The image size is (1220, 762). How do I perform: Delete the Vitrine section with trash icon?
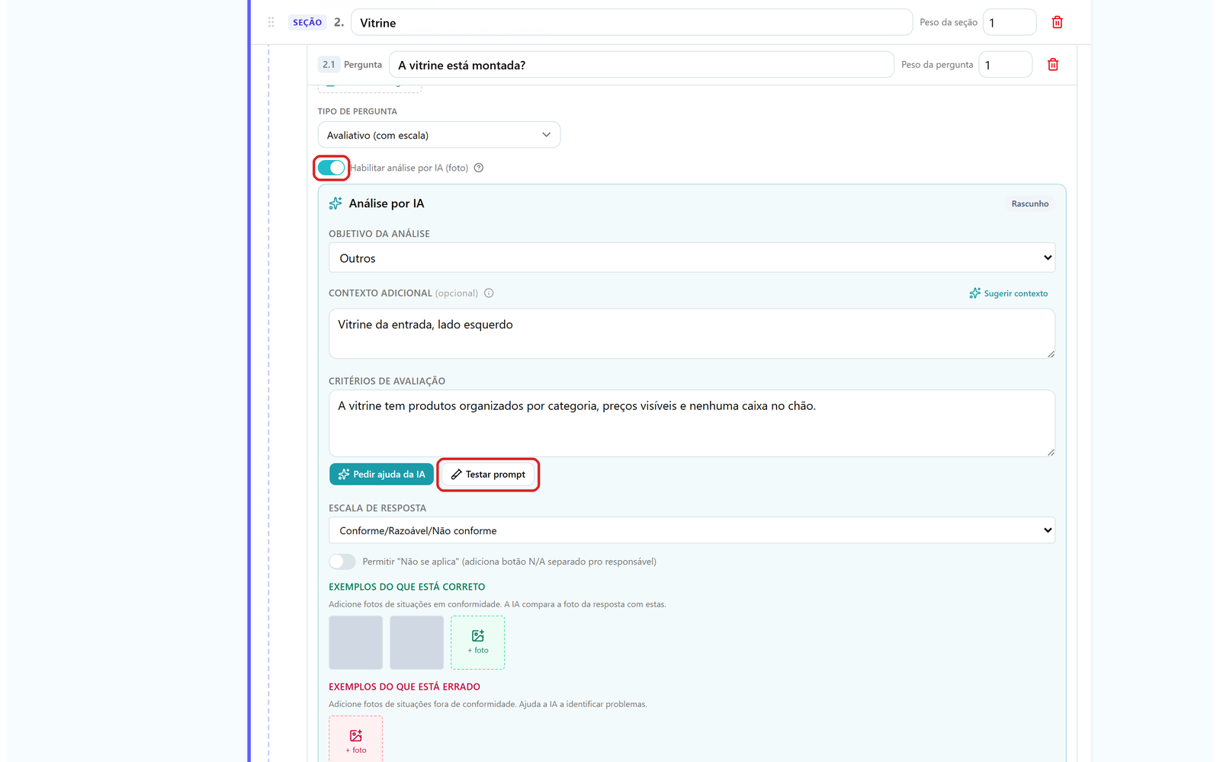(x=1057, y=22)
